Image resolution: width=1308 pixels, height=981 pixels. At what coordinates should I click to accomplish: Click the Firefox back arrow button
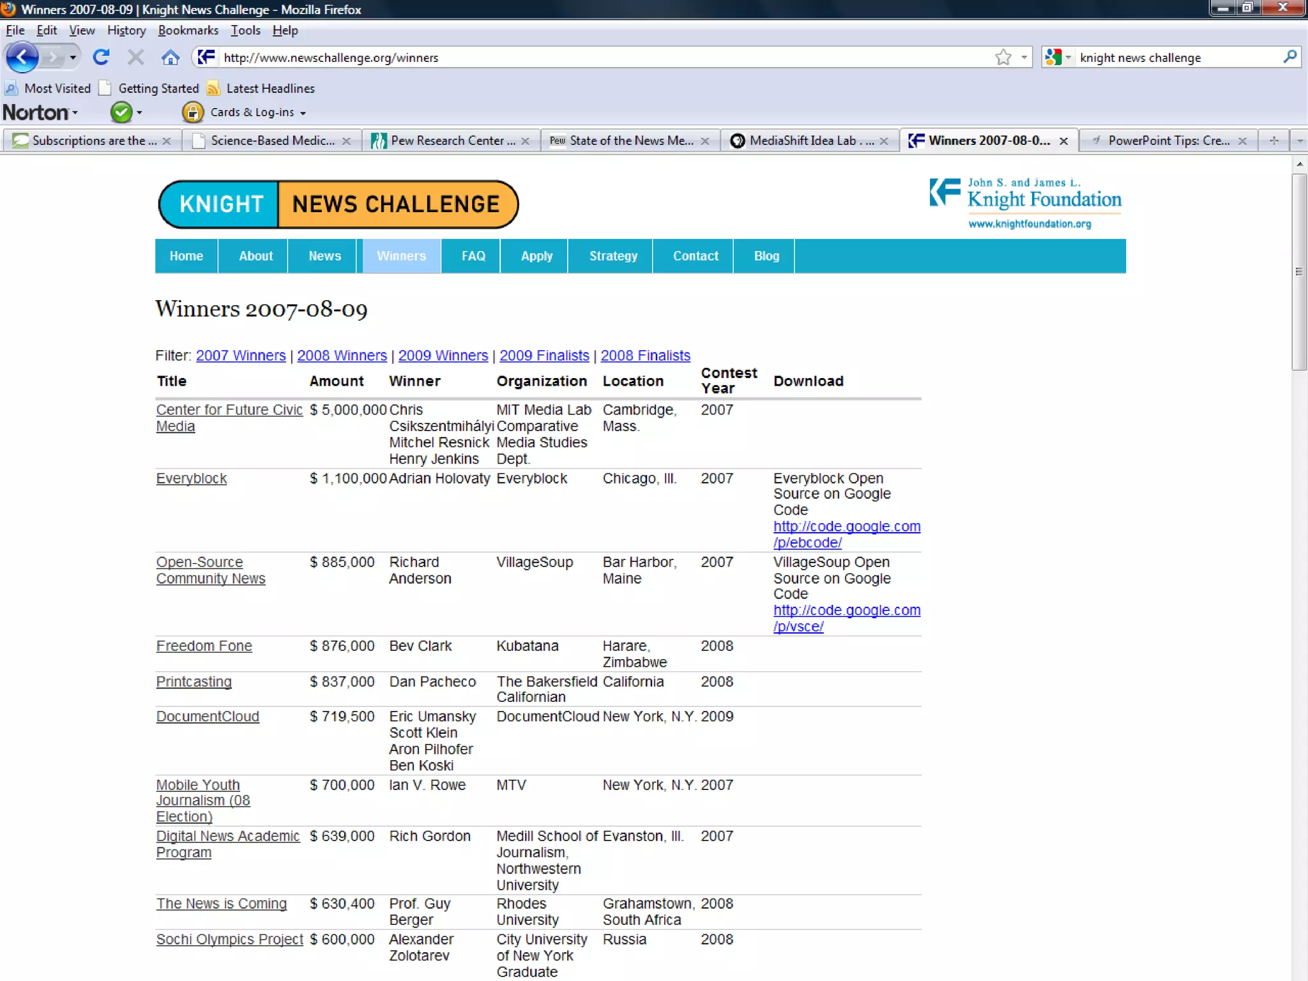(22, 57)
